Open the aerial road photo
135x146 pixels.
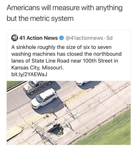pyautogui.click(x=69, y=113)
